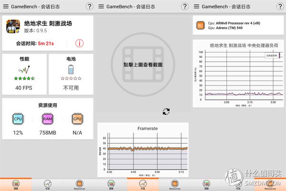Click the rotate refresh arrows icon

click(166, 111)
